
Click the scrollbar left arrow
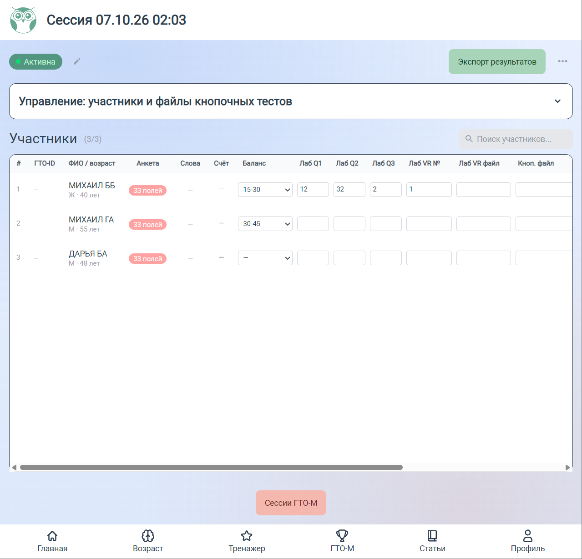click(14, 468)
